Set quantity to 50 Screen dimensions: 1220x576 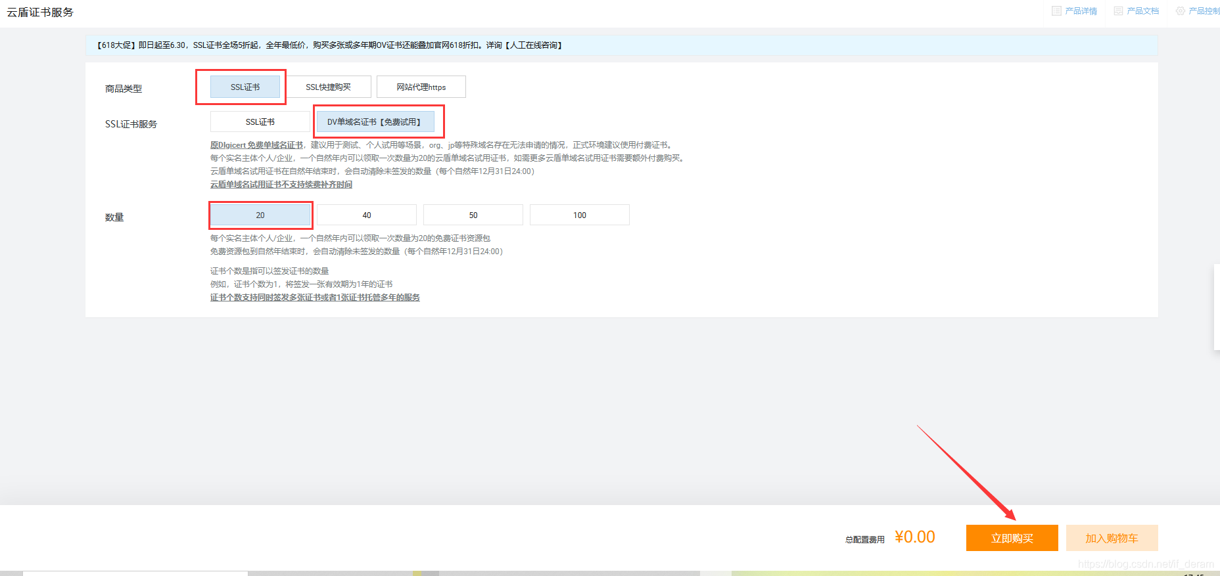click(473, 215)
